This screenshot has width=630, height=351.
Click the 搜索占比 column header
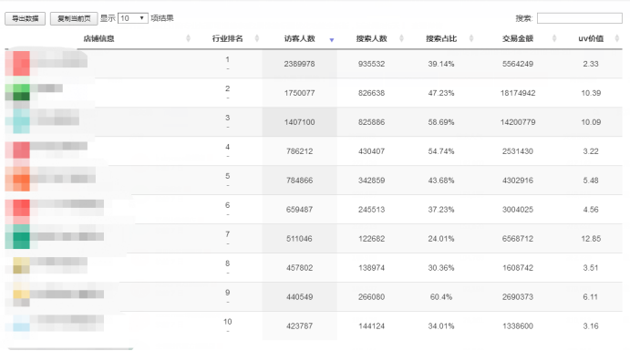[x=441, y=38]
